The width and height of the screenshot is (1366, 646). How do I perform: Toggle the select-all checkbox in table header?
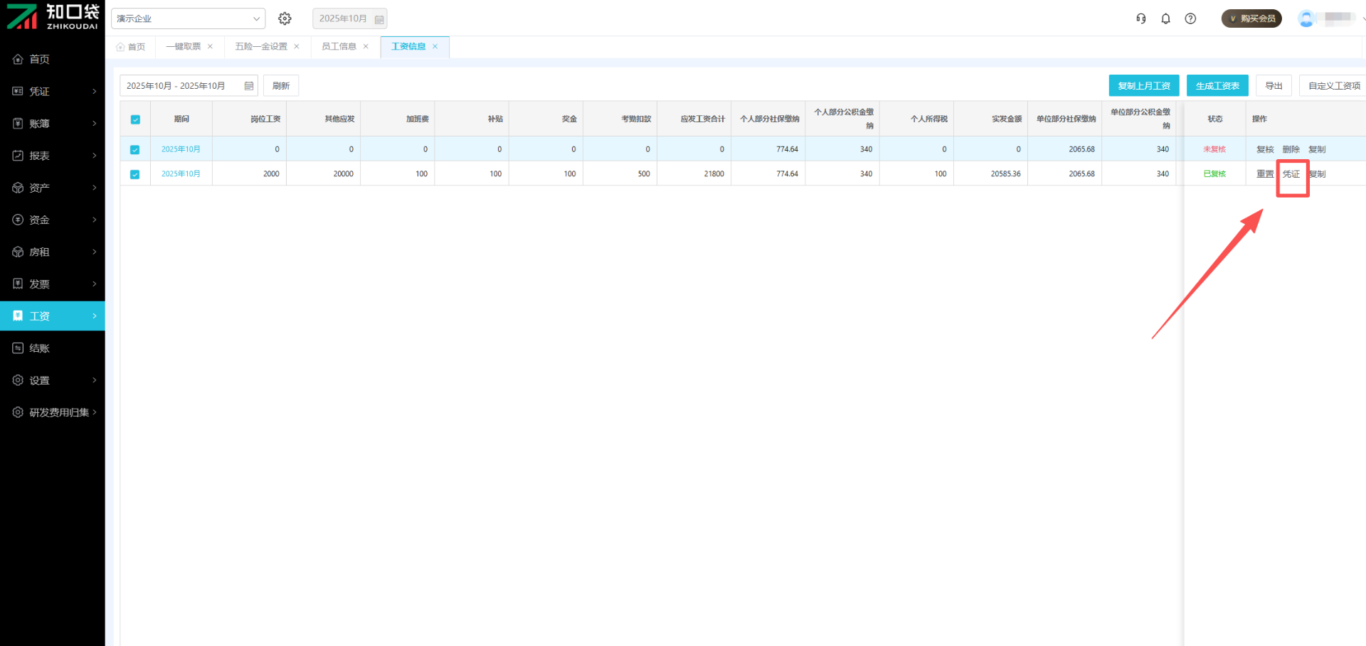135,119
